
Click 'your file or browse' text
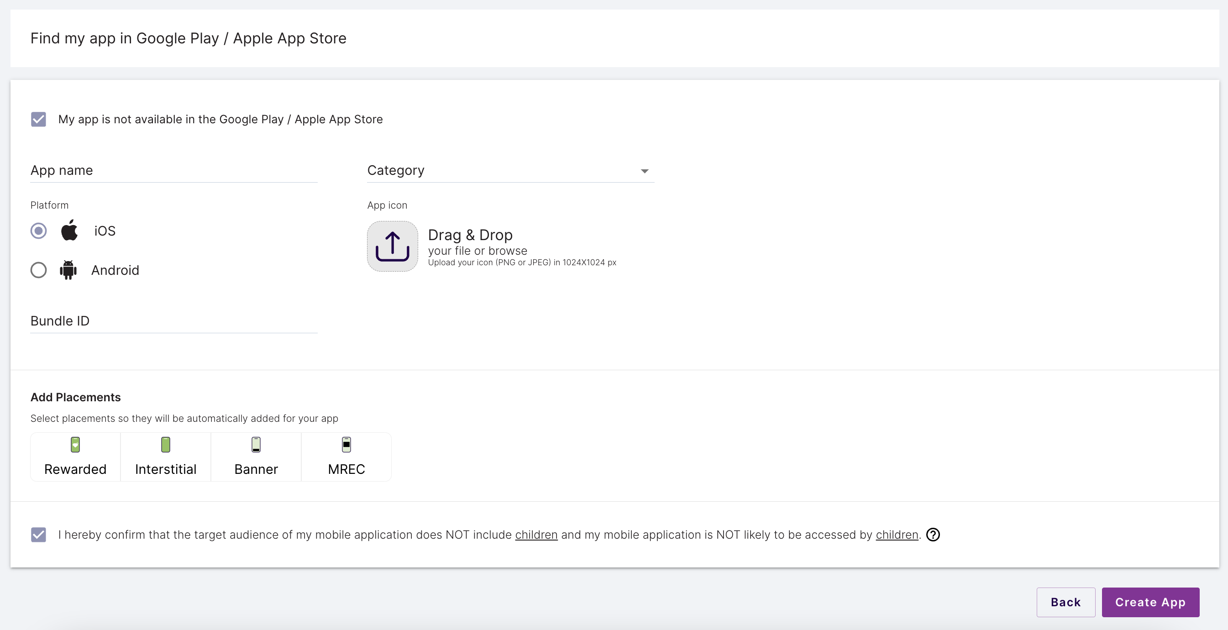(x=478, y=251)
